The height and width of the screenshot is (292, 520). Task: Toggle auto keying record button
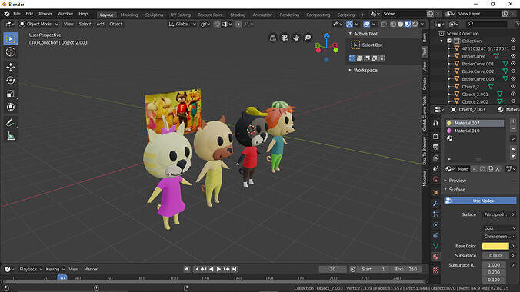click(187, 269)
